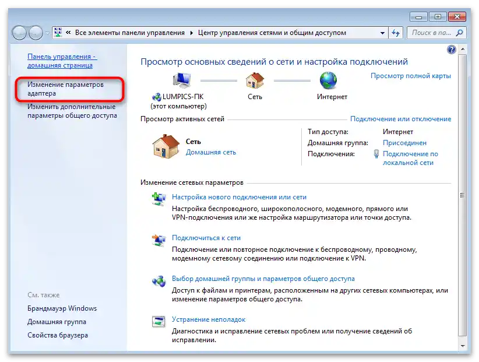Go back with the Back arrow button

[19, 33]
